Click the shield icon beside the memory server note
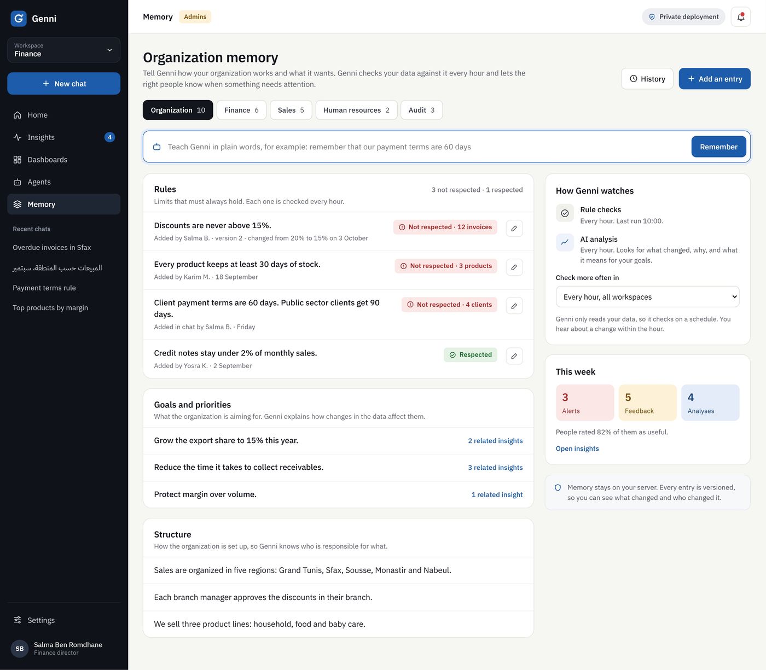Image resolution: width=766 pixels, height=670 pixels. (558, 488)
